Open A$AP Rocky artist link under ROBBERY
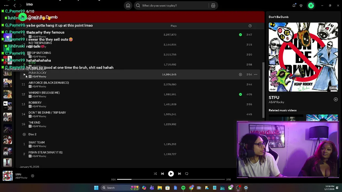This screenshot has width=342, height=192. 39,106
